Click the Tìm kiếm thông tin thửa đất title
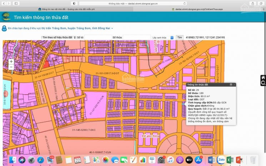Viewport: 266px width, 166px height. pos(41,17)
